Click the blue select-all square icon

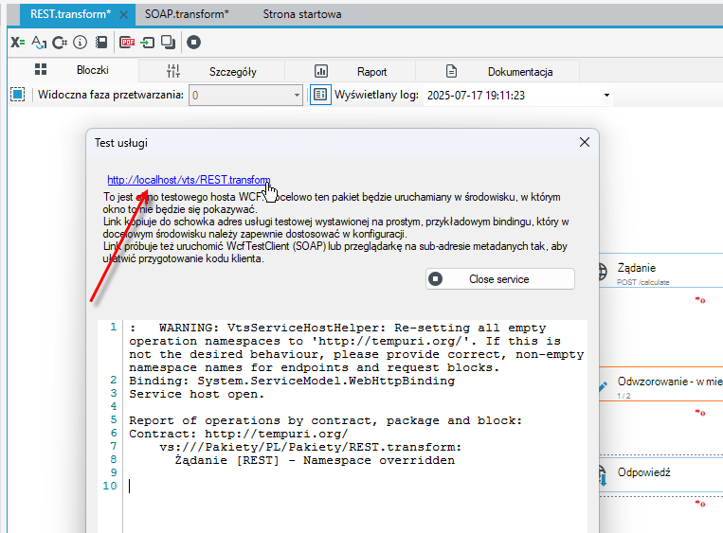click(17, 95)
